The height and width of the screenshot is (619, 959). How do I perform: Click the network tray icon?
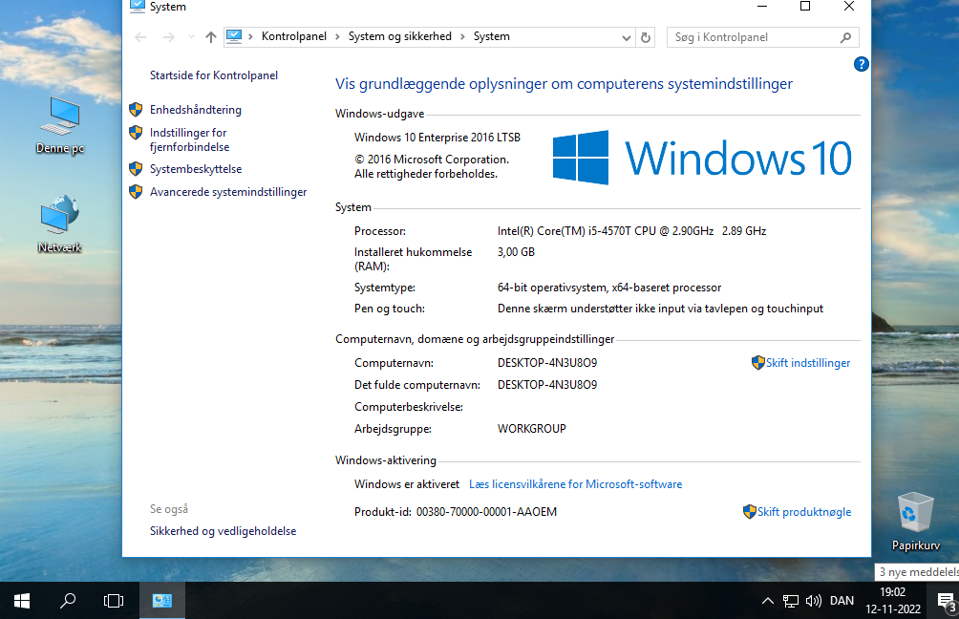[791, 601]
